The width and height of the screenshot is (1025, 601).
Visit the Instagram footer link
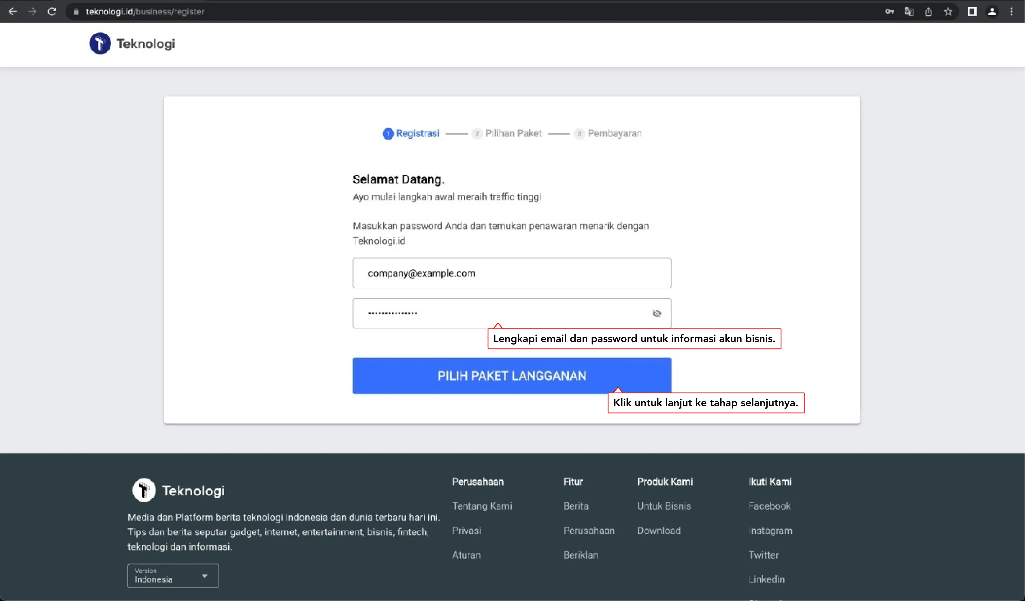[x=770, y=531]
